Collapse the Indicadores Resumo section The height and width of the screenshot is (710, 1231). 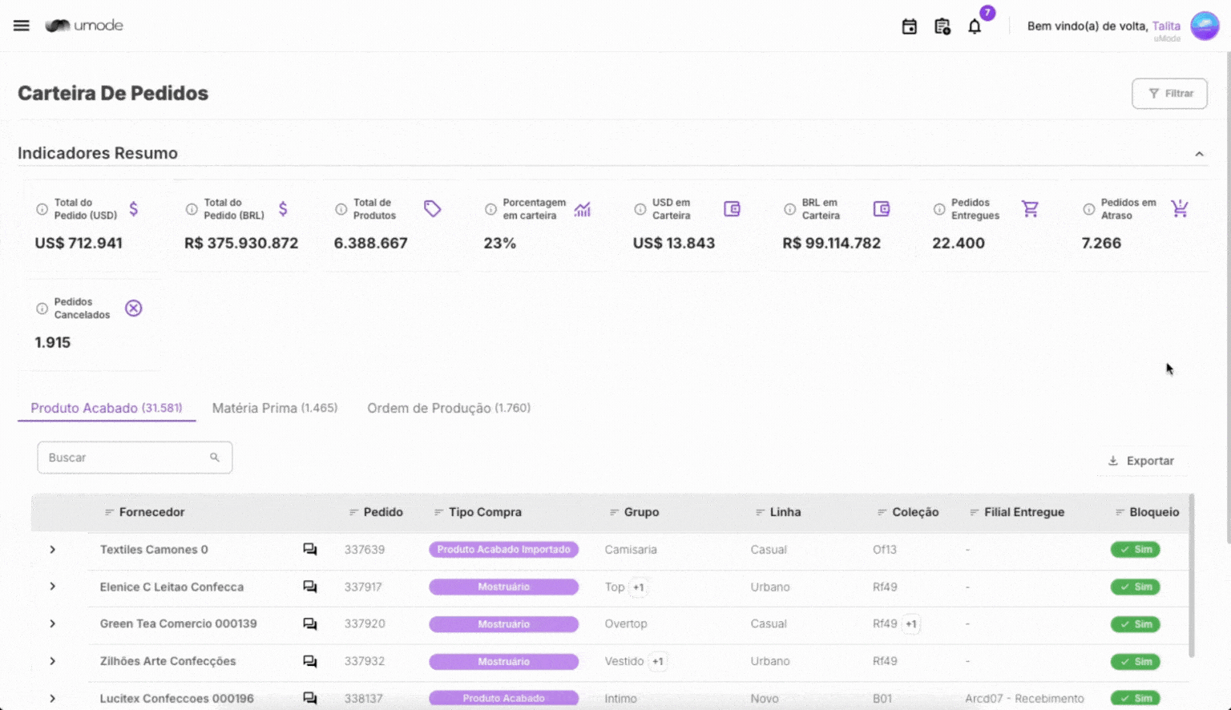[1200, 154]
